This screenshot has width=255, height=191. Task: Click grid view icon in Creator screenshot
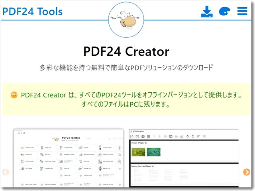tap(204, 136)
